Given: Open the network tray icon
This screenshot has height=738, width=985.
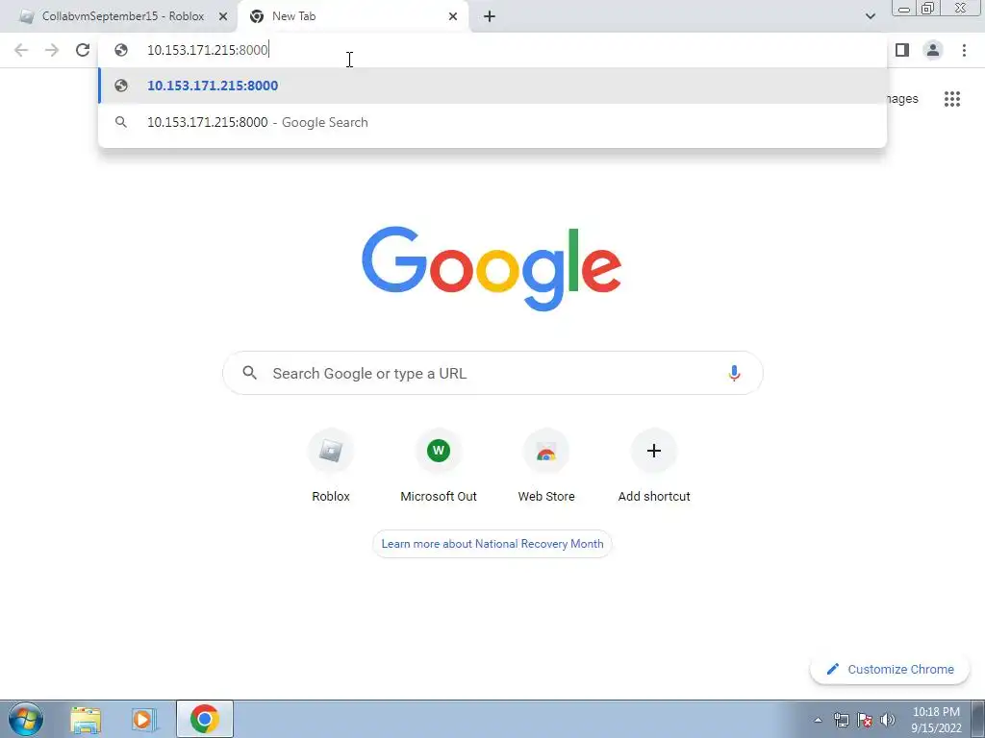Looking at the screenshot, I should tap(841, 720).
